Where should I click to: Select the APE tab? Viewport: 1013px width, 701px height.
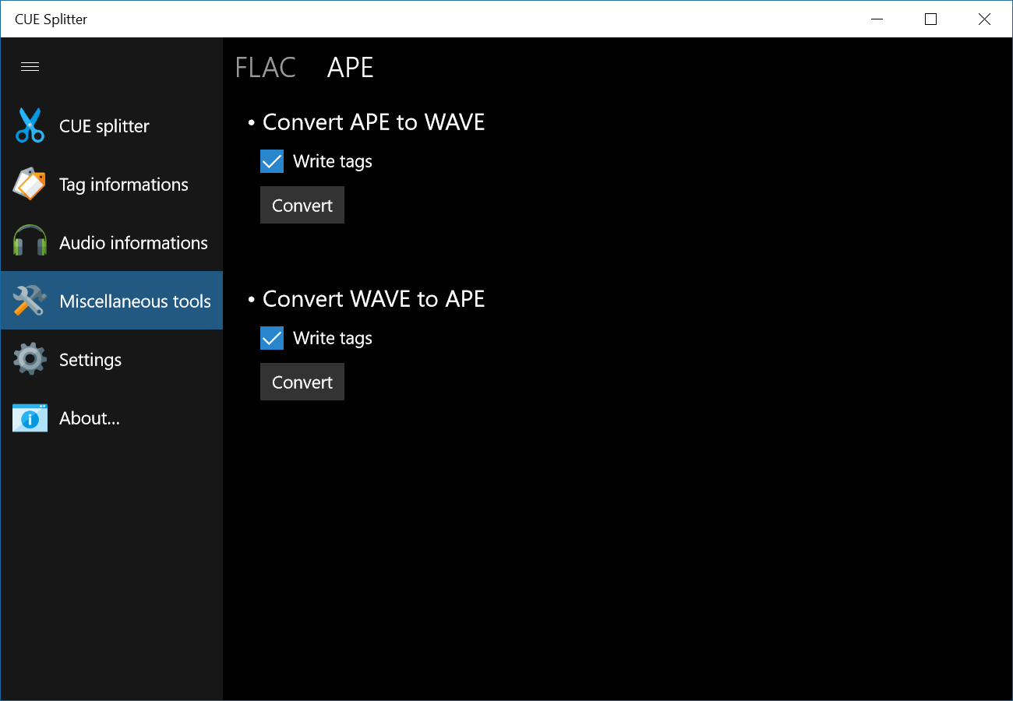point(350,68)
